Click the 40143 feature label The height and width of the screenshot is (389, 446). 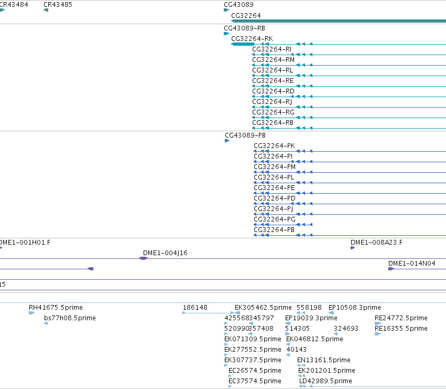coord(297,350)
